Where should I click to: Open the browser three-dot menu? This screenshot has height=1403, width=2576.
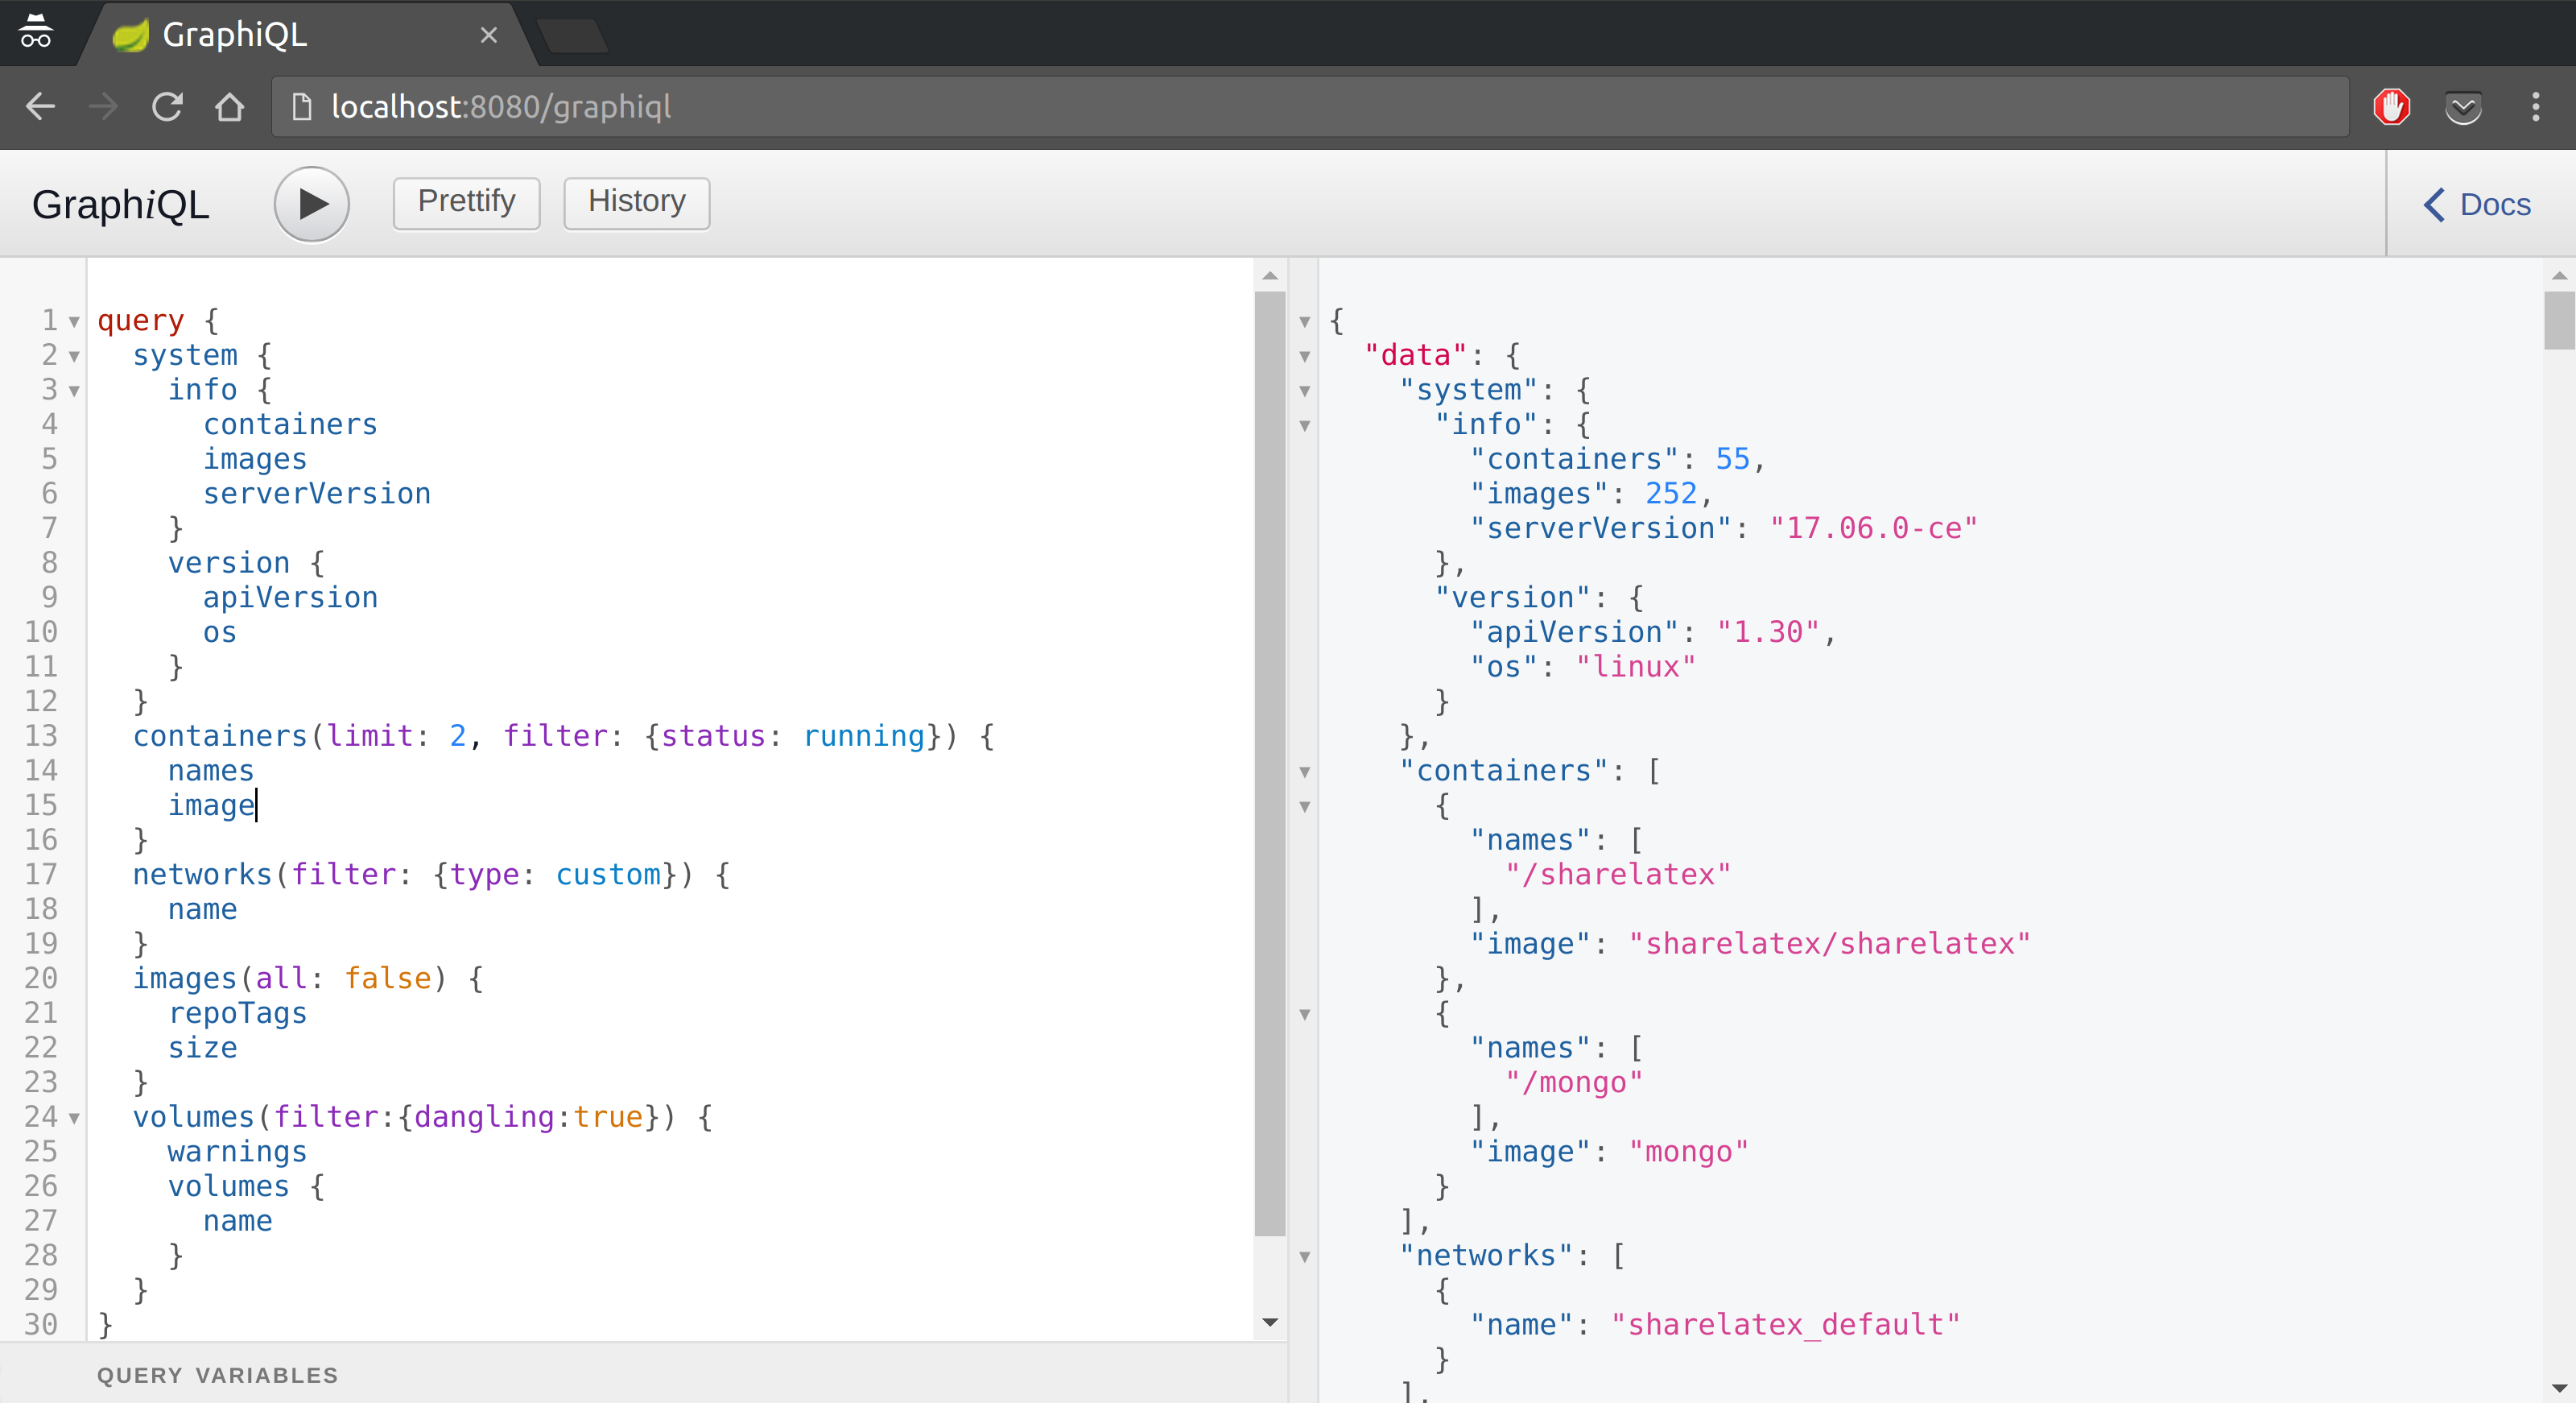(2535, 106)
